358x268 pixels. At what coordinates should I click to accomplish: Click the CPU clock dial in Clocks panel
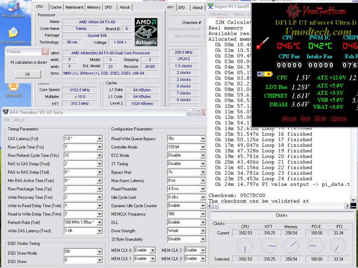pos(245,246)
